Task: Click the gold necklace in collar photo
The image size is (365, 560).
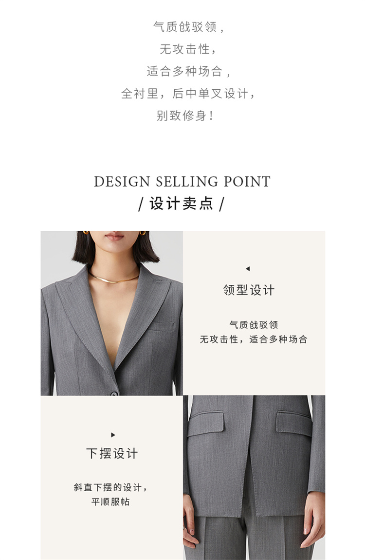Action: point(114,278)
